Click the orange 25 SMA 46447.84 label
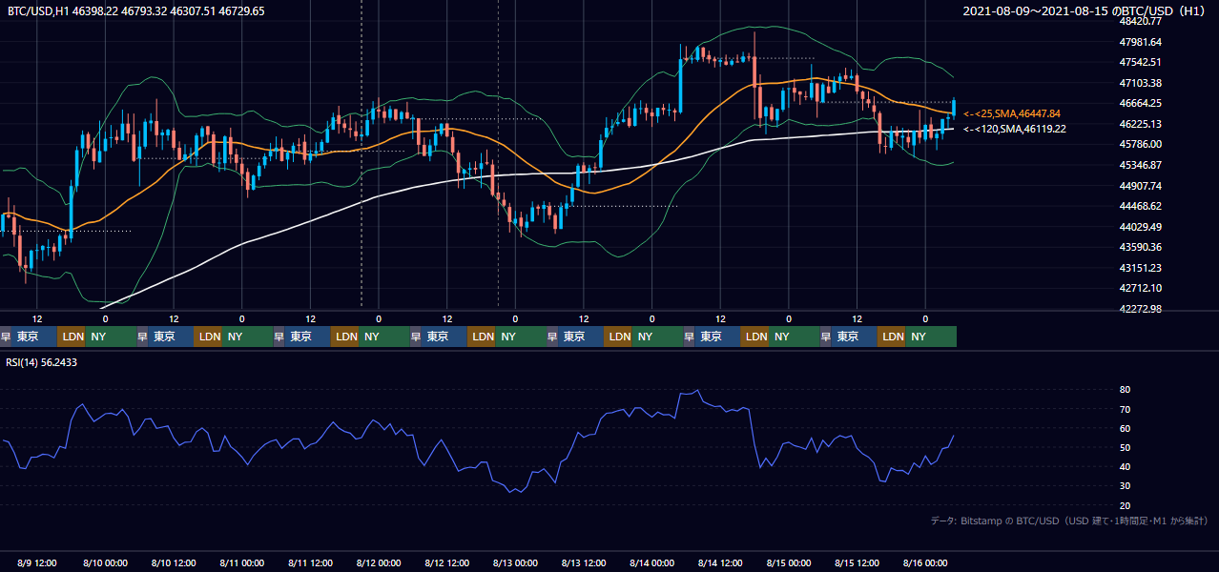Viewport: 1219px width, 572px height. (1012, 113)
